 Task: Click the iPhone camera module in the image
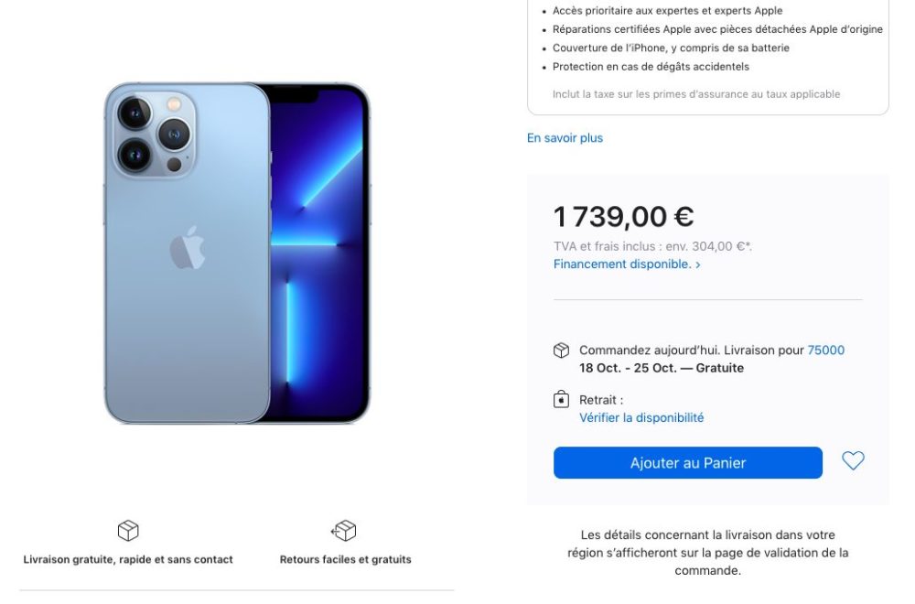tap(154, 135)
